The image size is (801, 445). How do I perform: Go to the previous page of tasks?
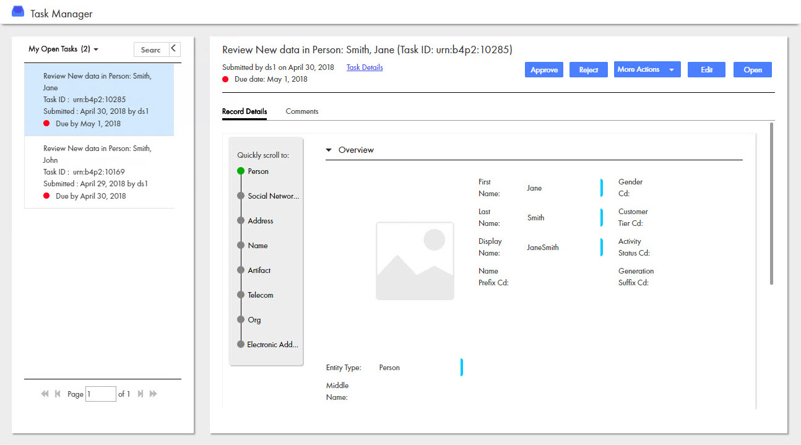[58, 394]
